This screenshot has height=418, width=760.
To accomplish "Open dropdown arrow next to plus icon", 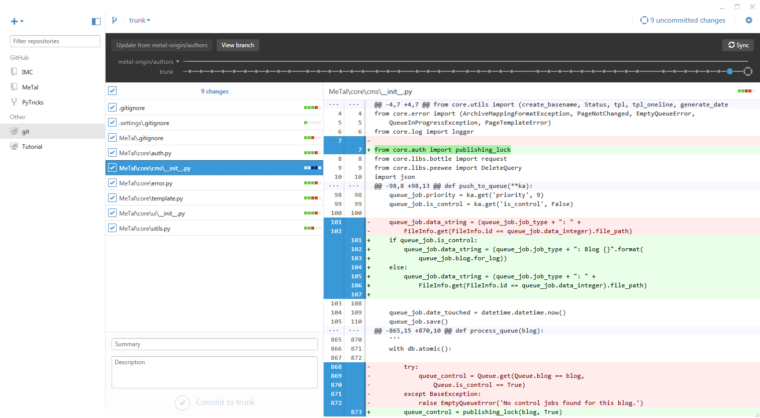I will 22,21.
